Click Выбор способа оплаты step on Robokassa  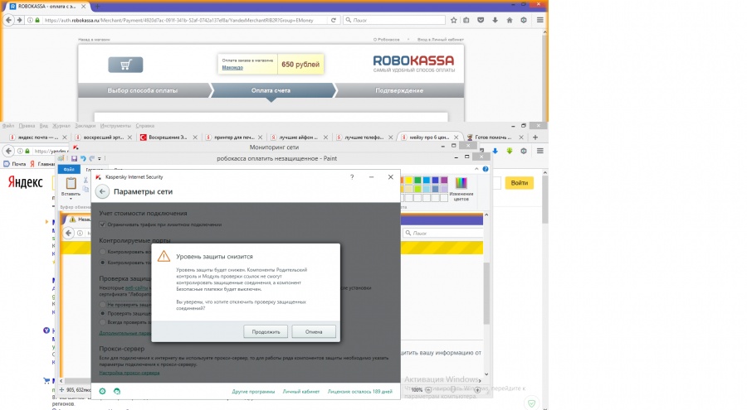pos(143,90)
